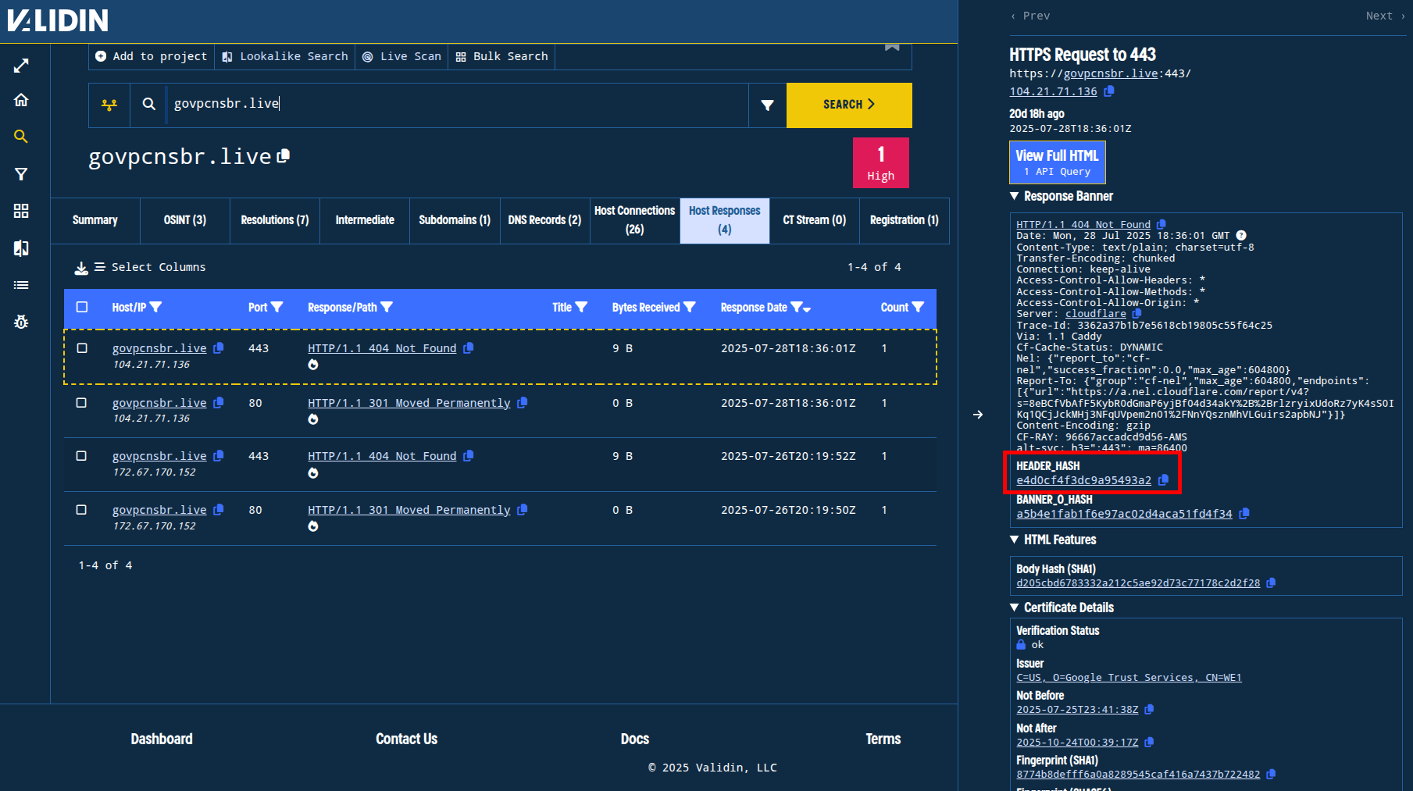Copy the Body Hash SHA1 value

click(1271, 583)
